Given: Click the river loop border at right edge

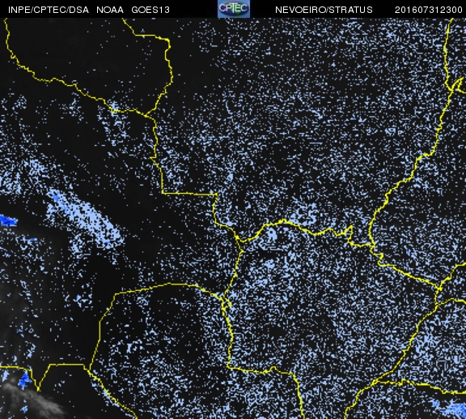Looking at the screenshot, I should [456, 85].
